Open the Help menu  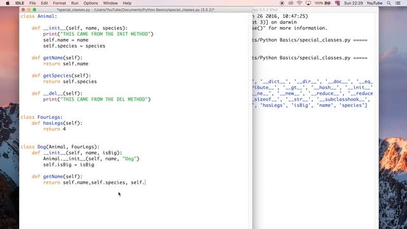click(127, 3)
